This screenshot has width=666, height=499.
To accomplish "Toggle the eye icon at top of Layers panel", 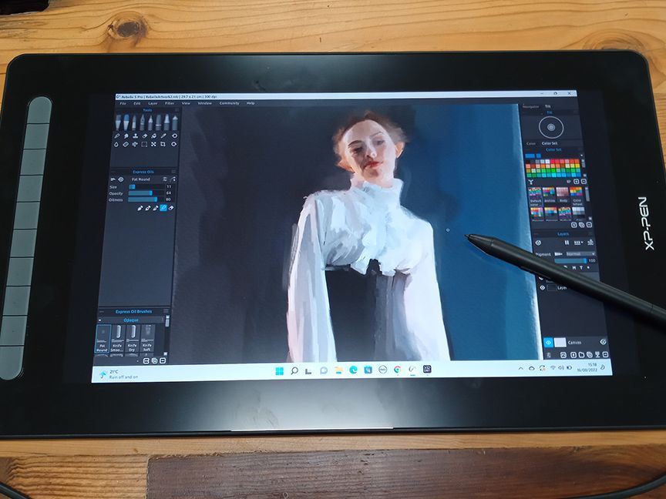I will click(538, 243).
